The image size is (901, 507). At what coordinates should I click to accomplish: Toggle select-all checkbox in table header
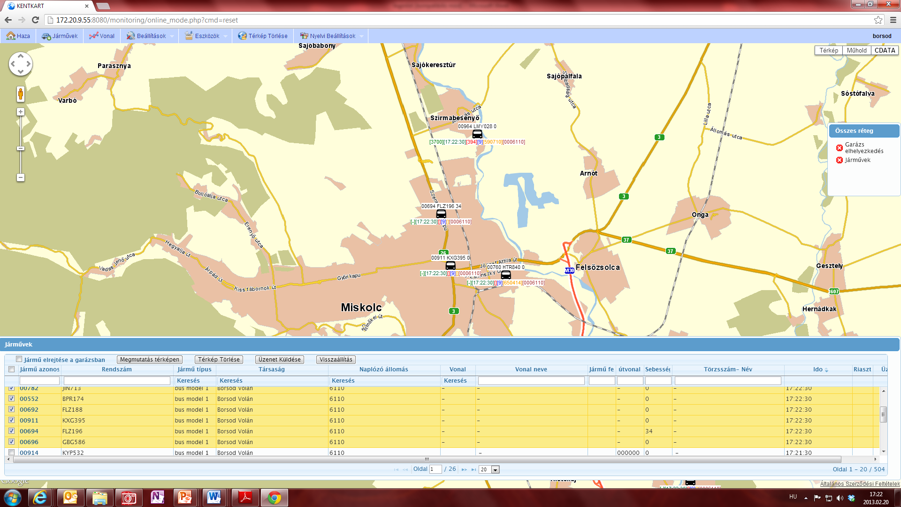pyautogui.click(x=12, y=369)
